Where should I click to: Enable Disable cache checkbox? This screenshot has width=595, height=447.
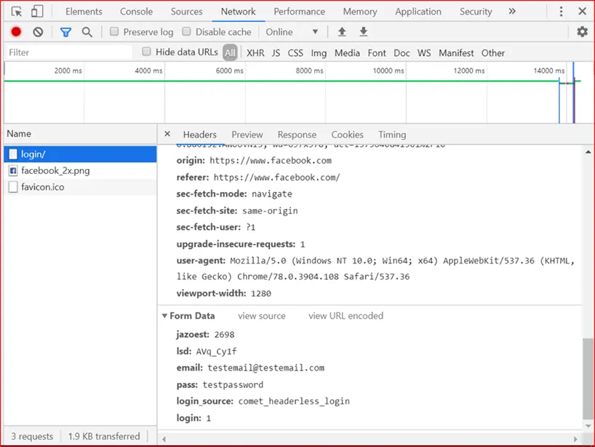186,31
